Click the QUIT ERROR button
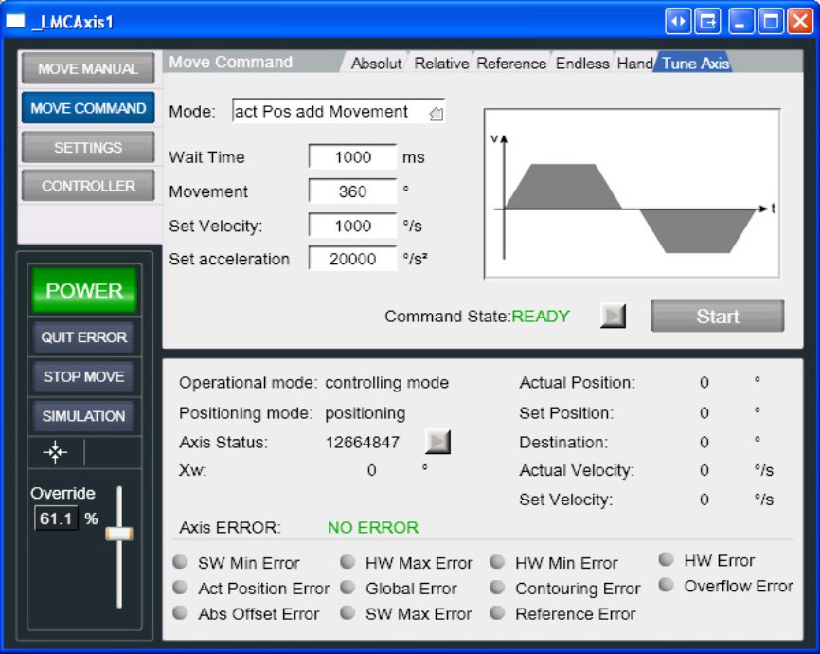 tap(83, 337)
